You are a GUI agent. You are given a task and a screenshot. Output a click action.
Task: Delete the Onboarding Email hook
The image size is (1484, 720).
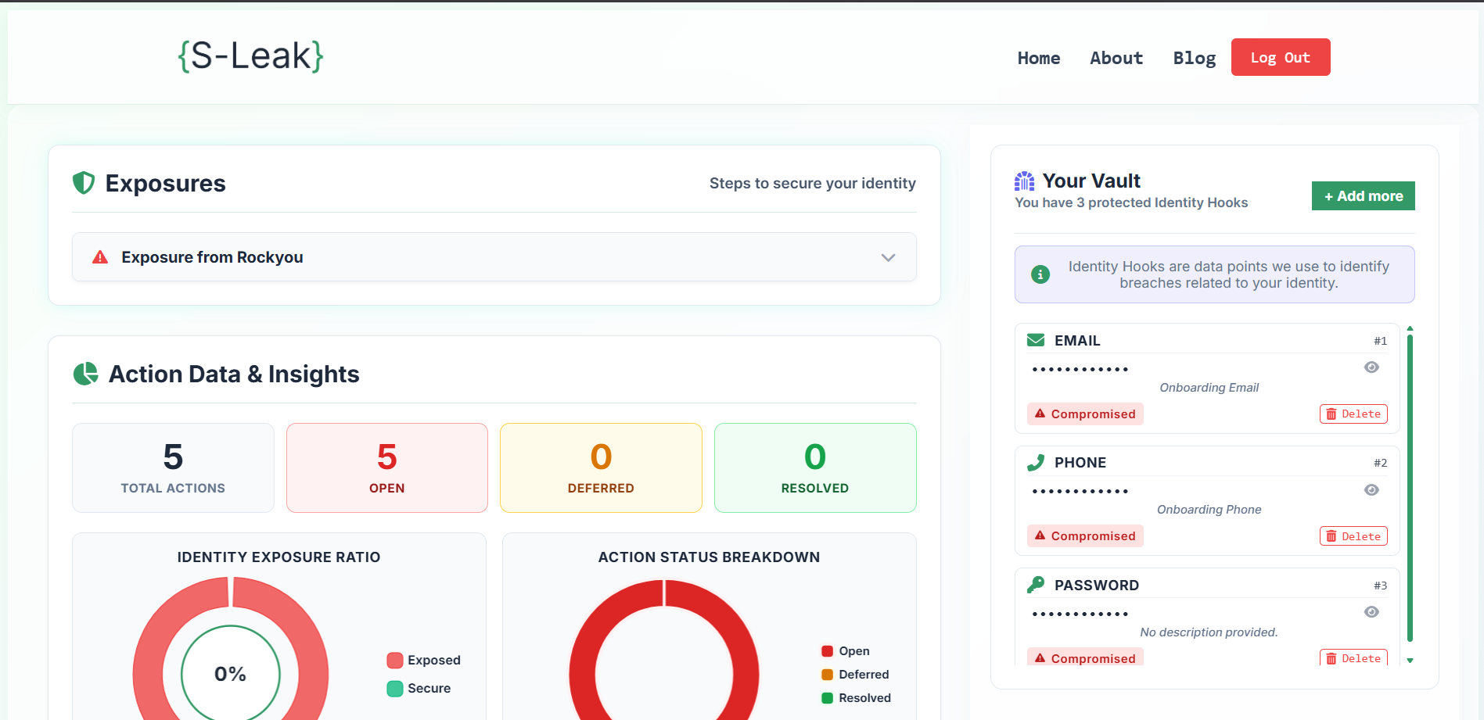pyautogui.click(x=1353, y=414)
